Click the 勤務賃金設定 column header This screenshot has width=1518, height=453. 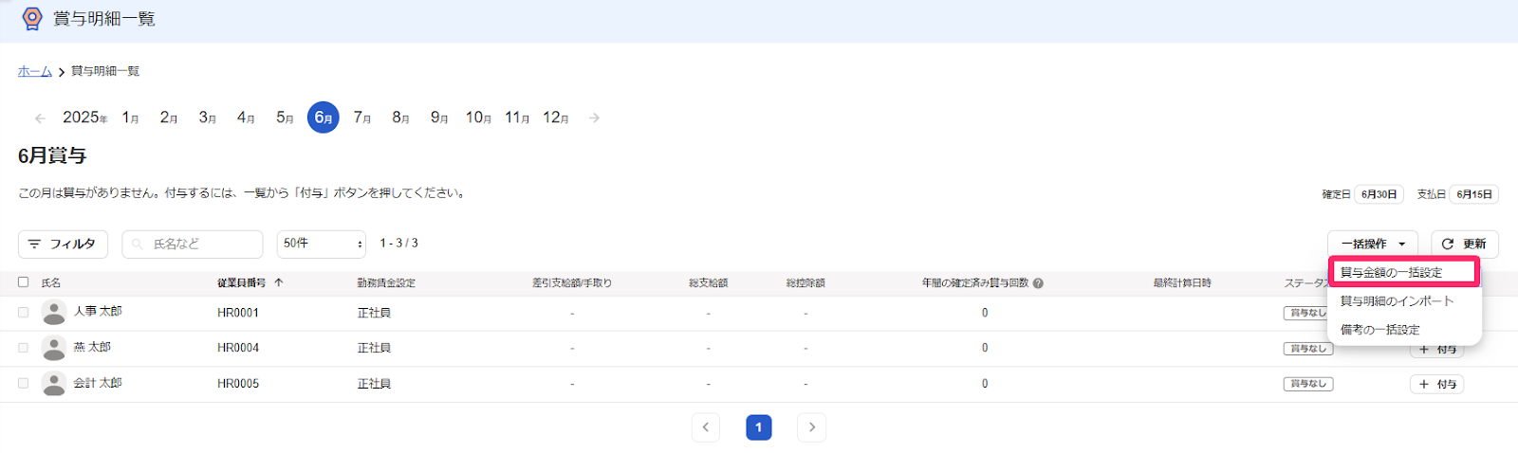tap(386, 283)
